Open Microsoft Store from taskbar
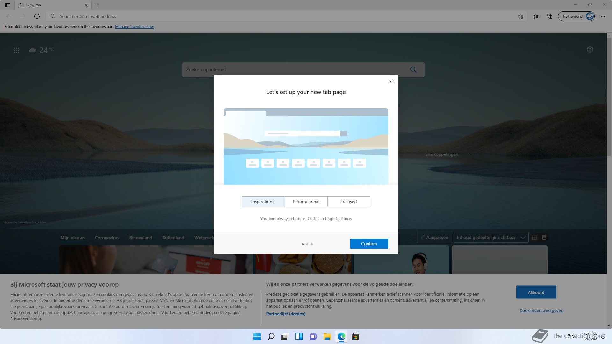This screenshot has width=612, height=344. tap(355, 336)
